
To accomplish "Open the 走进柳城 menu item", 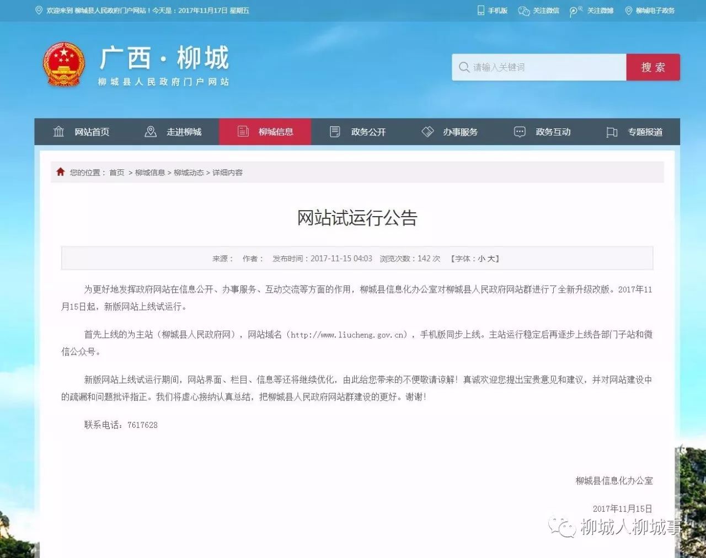I will [184, 132].
